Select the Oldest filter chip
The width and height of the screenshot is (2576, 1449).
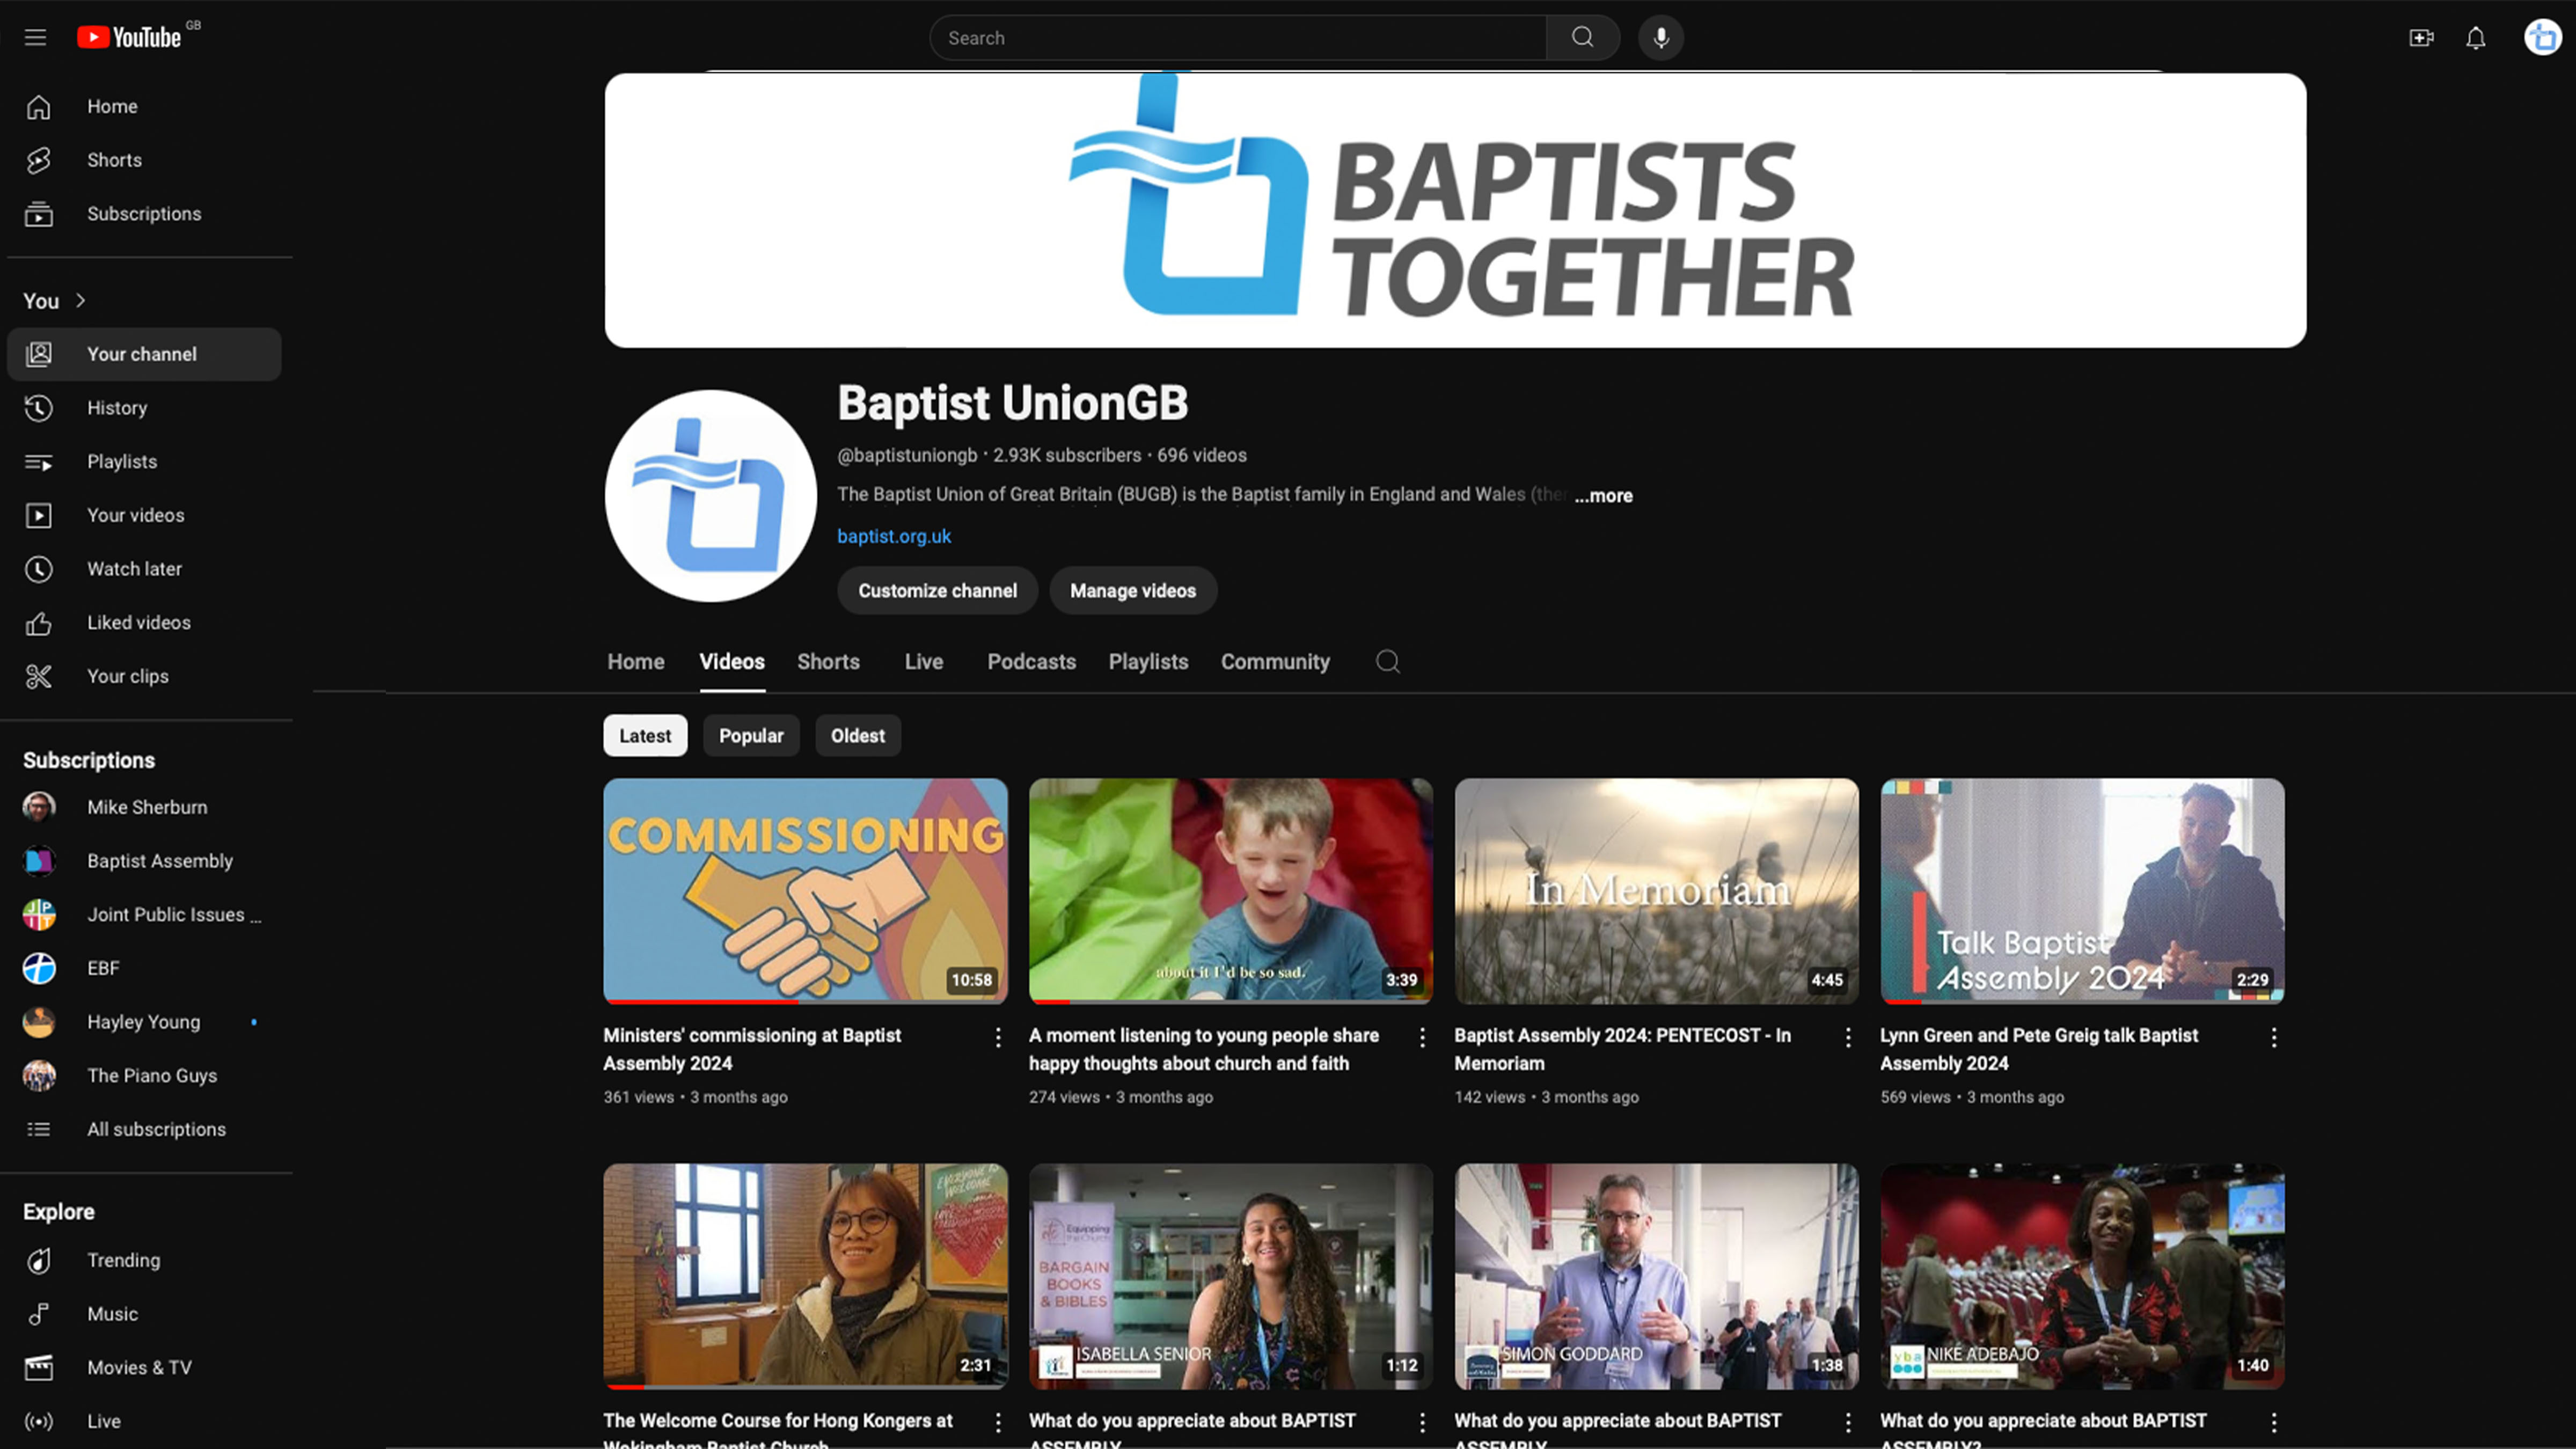[858, 736]
